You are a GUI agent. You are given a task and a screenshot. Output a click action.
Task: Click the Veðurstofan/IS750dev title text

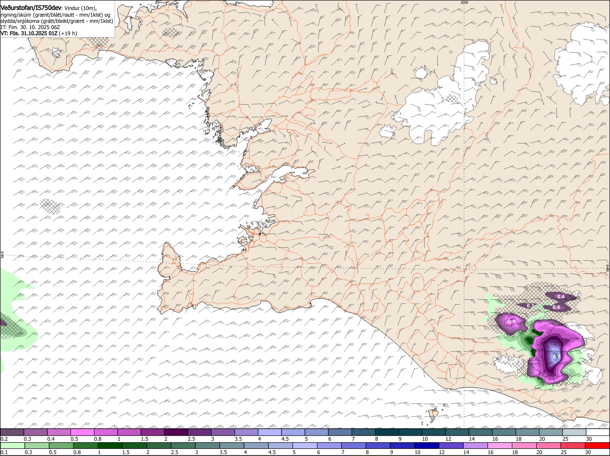coord(31,8)
